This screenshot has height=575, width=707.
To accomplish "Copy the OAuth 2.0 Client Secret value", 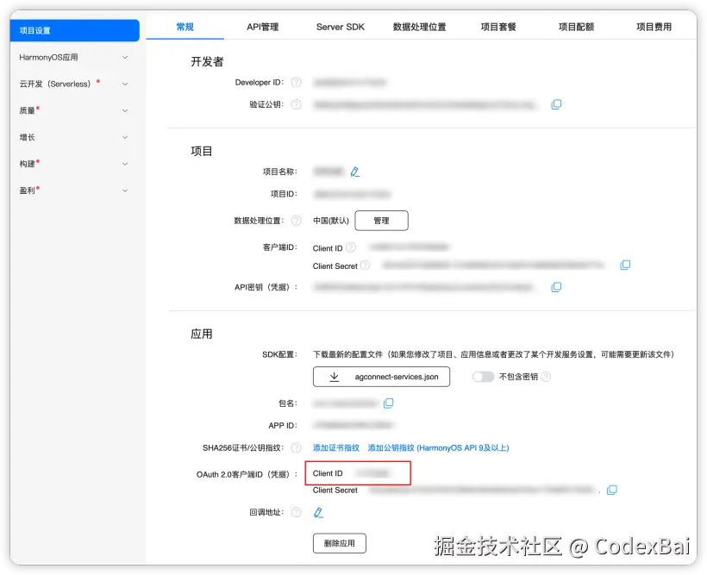I will 612,491.
